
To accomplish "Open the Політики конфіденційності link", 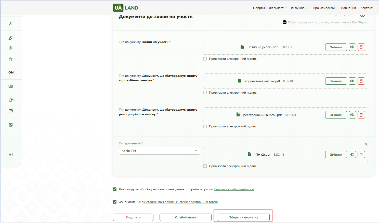I will 234,189.
